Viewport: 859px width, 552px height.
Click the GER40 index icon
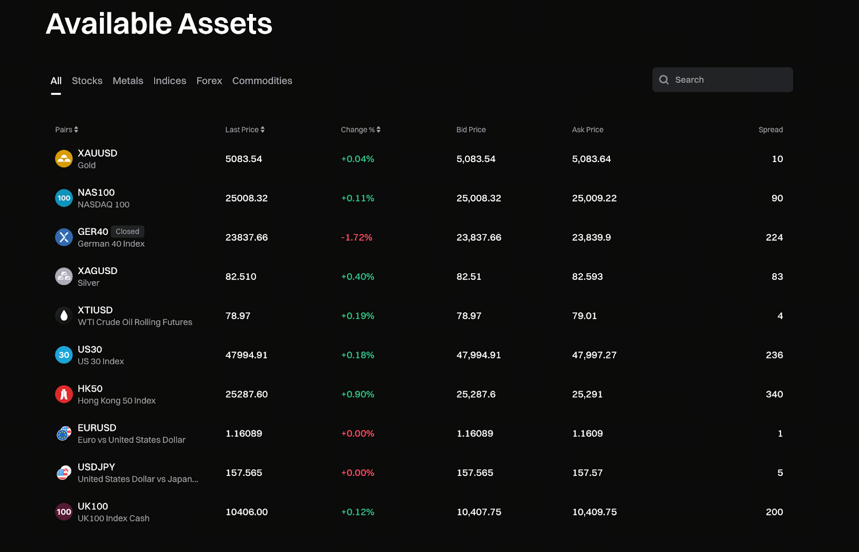pyautogui.click(x=64, y=237)
